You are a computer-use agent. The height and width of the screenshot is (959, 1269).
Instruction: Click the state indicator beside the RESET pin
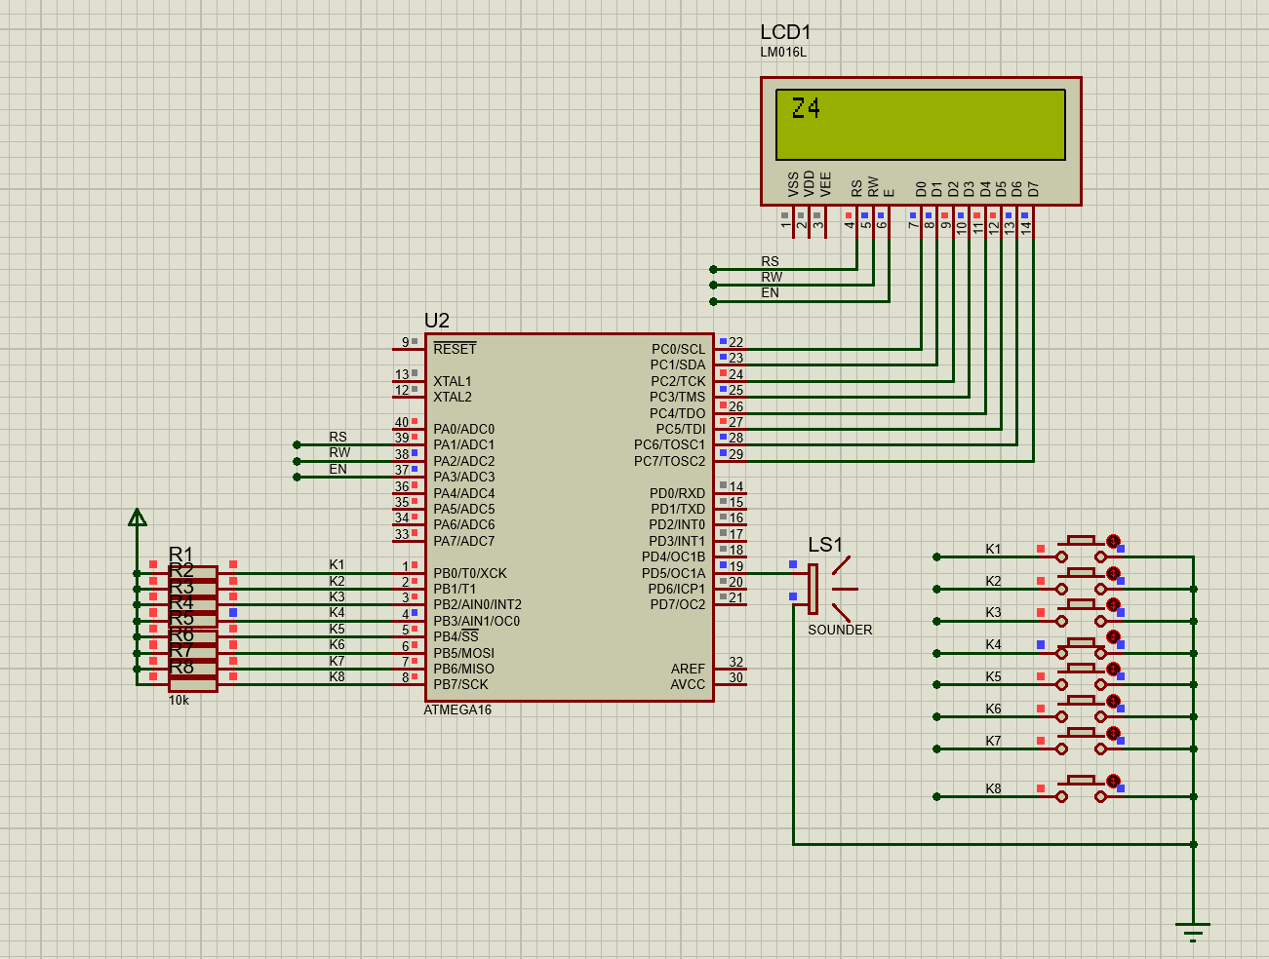[x=416, y=343]
